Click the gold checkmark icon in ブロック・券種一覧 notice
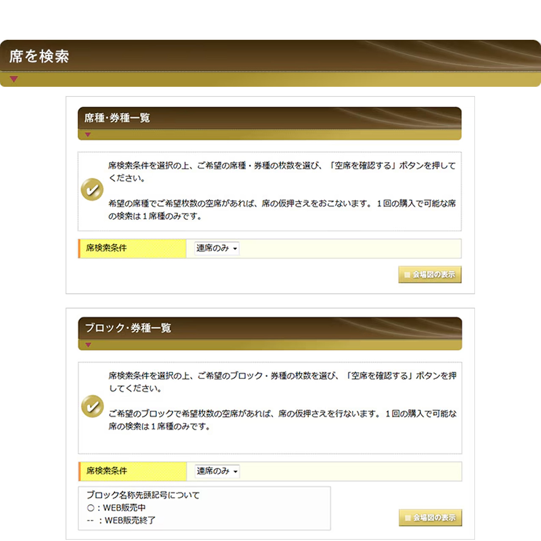This screenshot has width=541, height=541. coord(92,406)
